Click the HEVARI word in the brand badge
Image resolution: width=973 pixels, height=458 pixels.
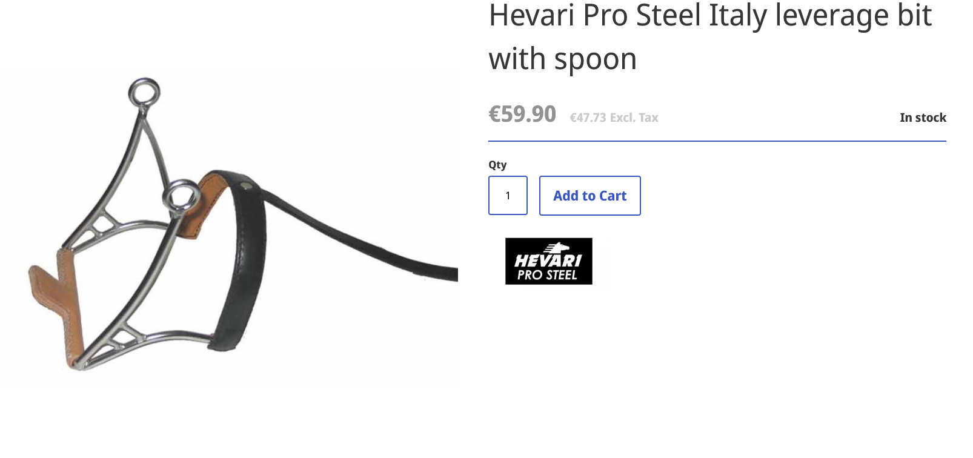point(548,261)
